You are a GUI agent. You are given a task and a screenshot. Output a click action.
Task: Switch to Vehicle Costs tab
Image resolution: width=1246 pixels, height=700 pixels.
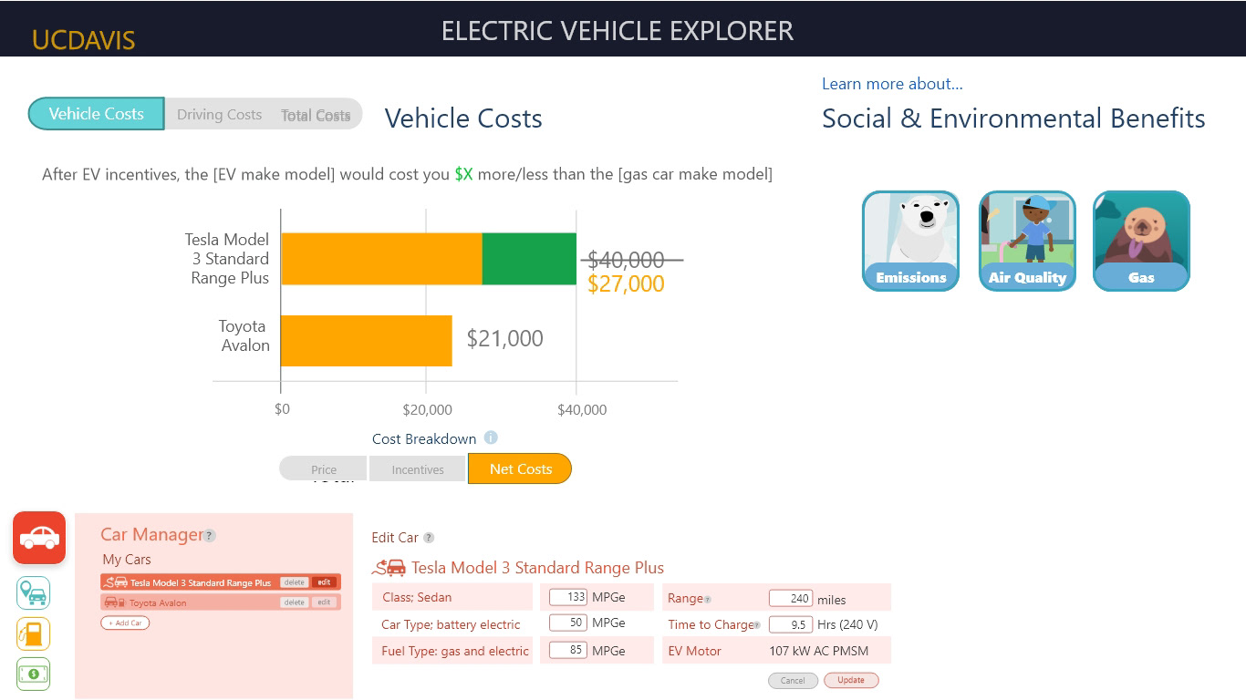96,114
